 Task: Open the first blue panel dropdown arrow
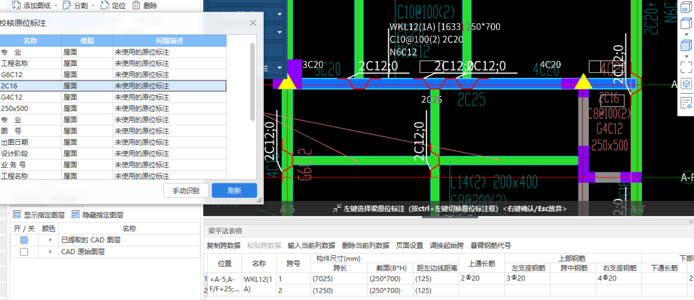pyautogui.click(x=280, y=14)
